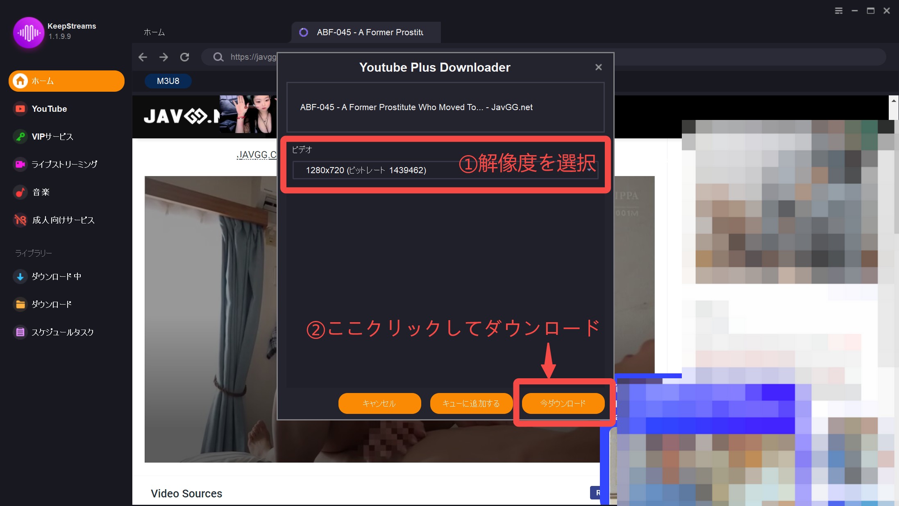Switch to the ホーム browser tab
Screen dimensions: 899x506
coord(154,32)
